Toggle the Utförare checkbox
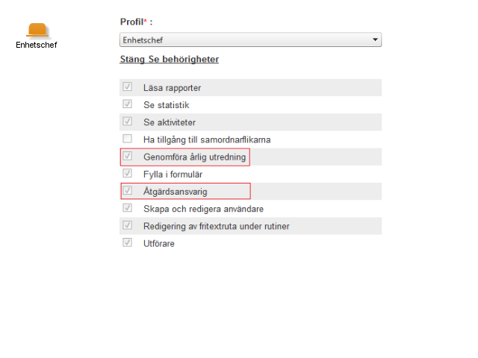Image resolution: width=478 pixels, height=358 pixels. pos(127,242)
